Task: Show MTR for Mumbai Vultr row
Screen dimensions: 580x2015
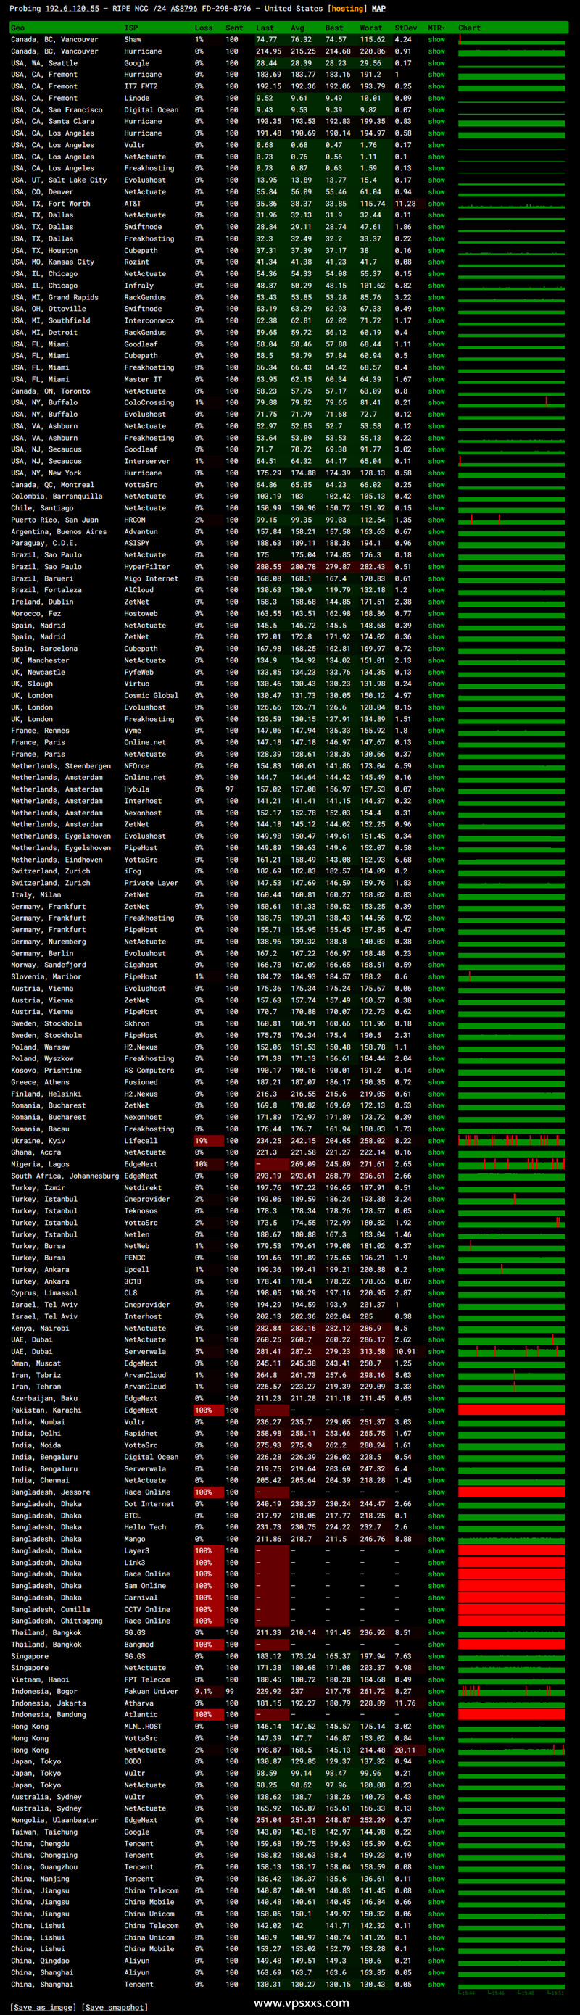Action: point(436,1422)
